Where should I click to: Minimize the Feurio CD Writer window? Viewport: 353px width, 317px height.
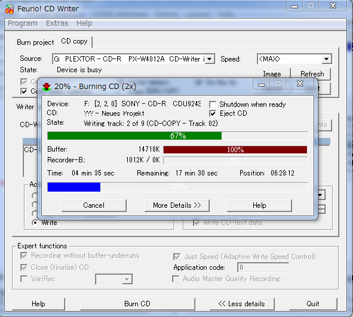pos(294,6)
